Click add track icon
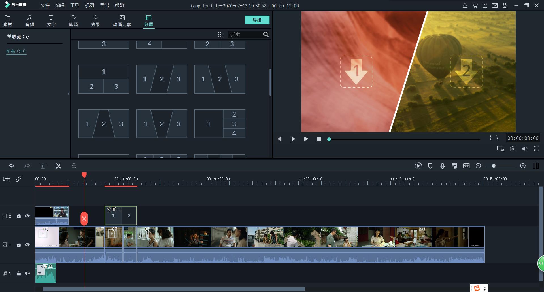The width and height of the screenshot is (544, 292). [x=7, y=179]
